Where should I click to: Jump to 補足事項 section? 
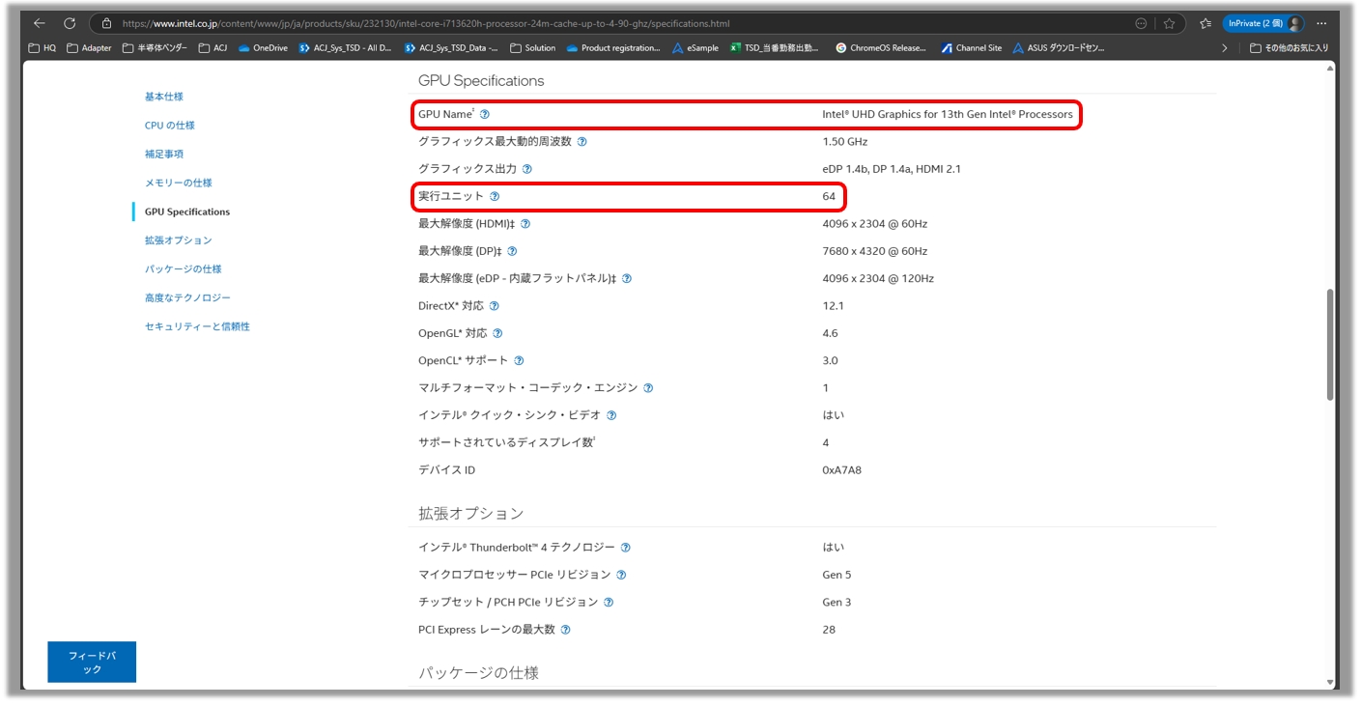(x=164, y=154)
